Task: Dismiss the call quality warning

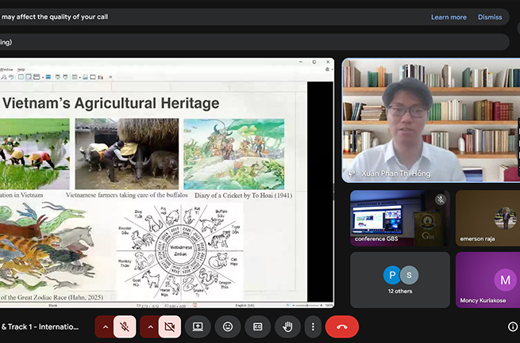Action: [490, 17]
